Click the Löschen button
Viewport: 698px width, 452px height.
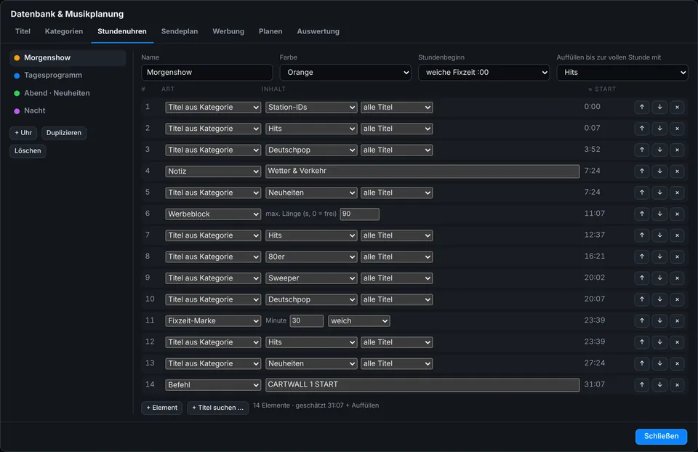[x=28, y=151]
